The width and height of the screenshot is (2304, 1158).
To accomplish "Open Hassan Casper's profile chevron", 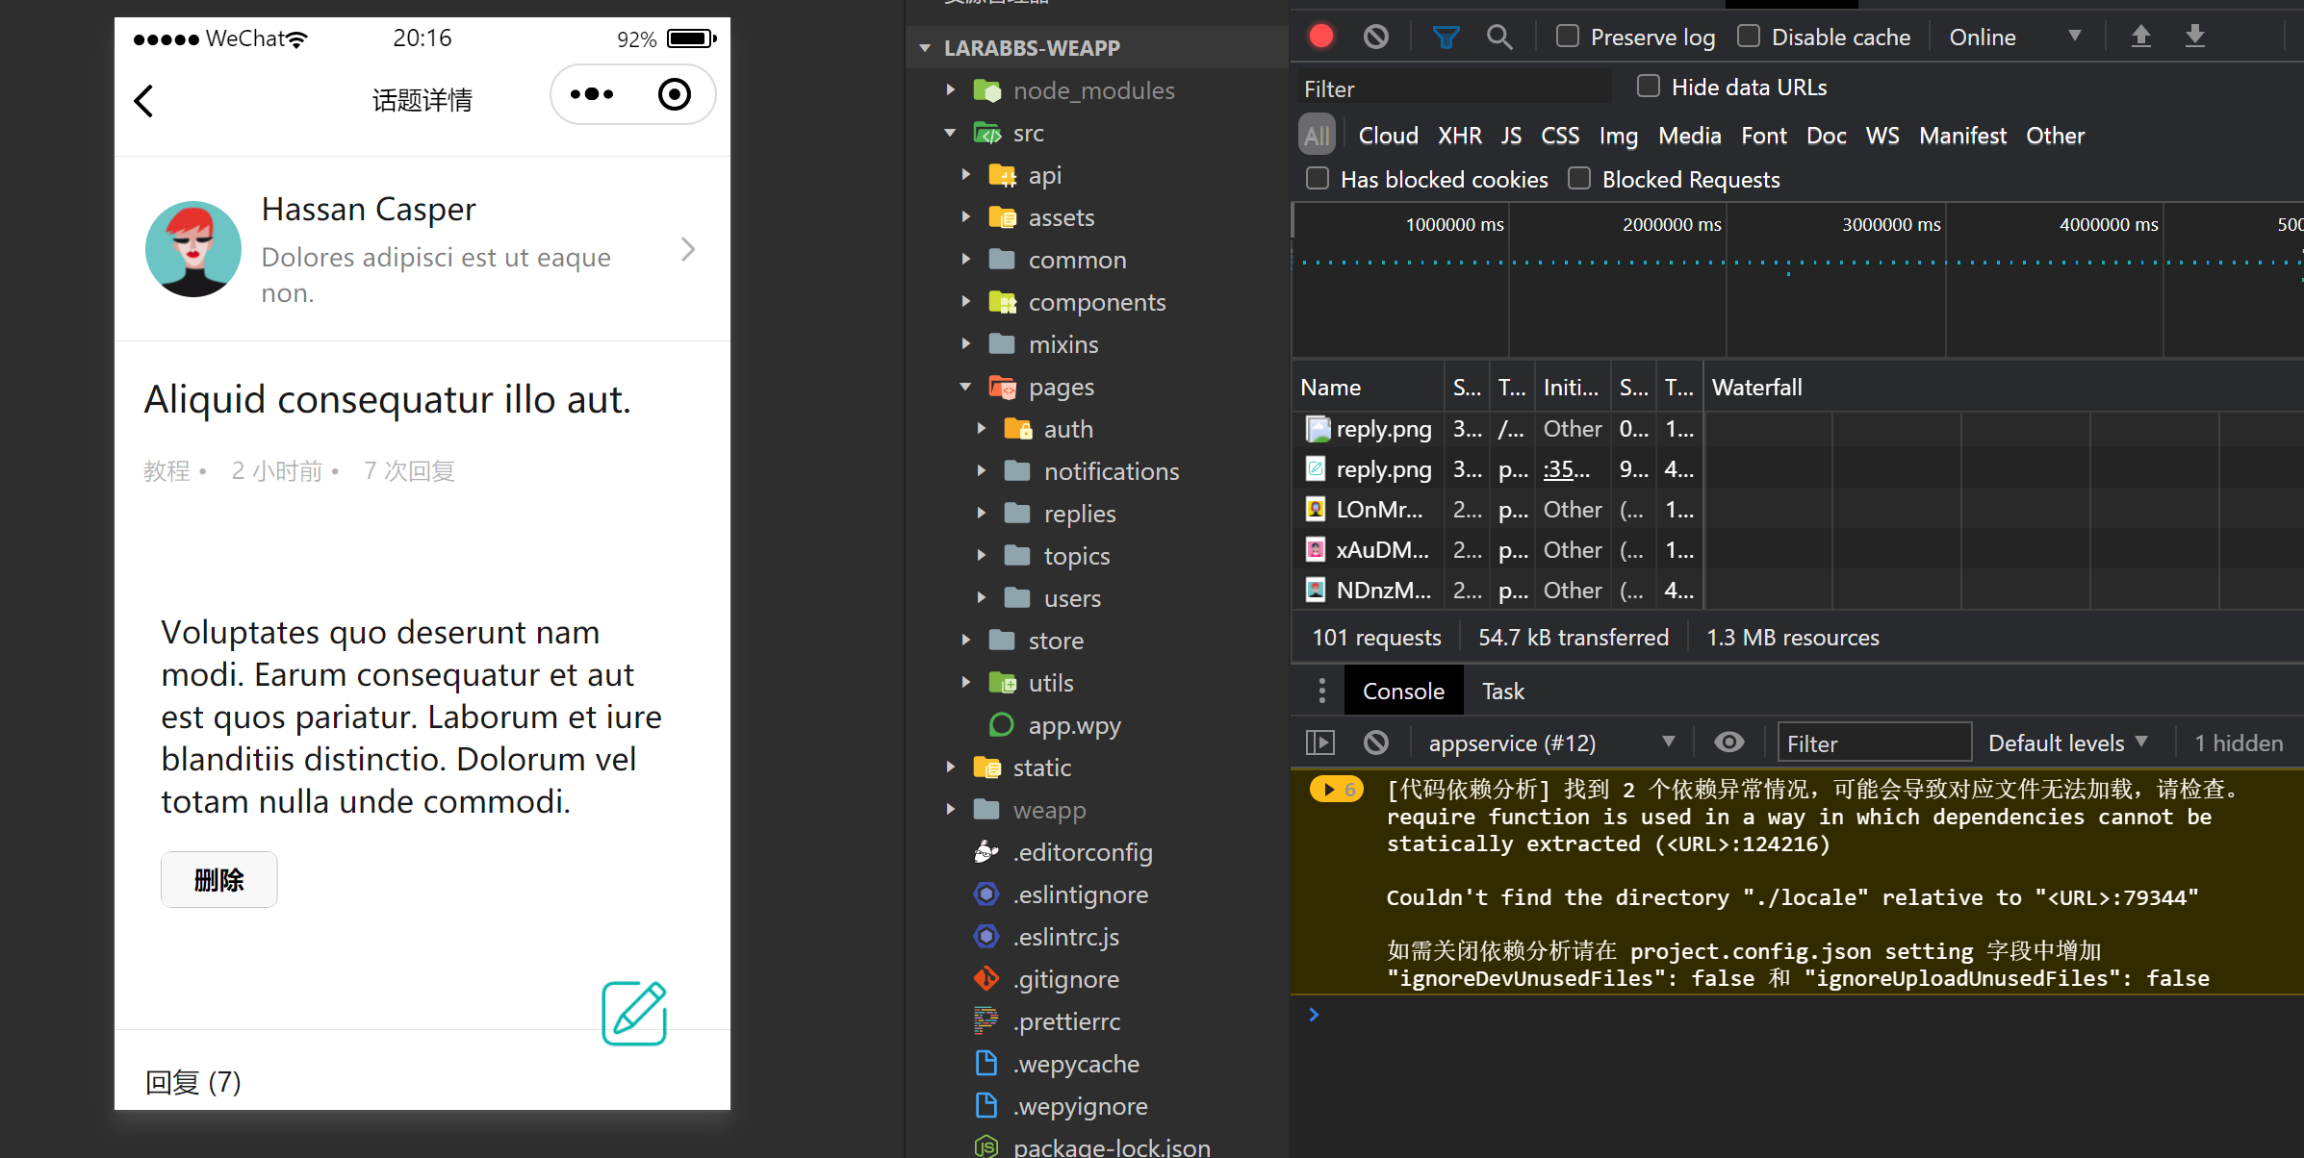I will (x=687, y=249).
